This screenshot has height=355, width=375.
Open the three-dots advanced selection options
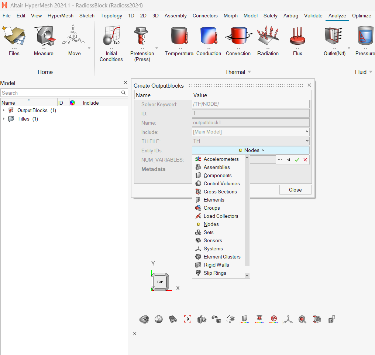(280, 160)
